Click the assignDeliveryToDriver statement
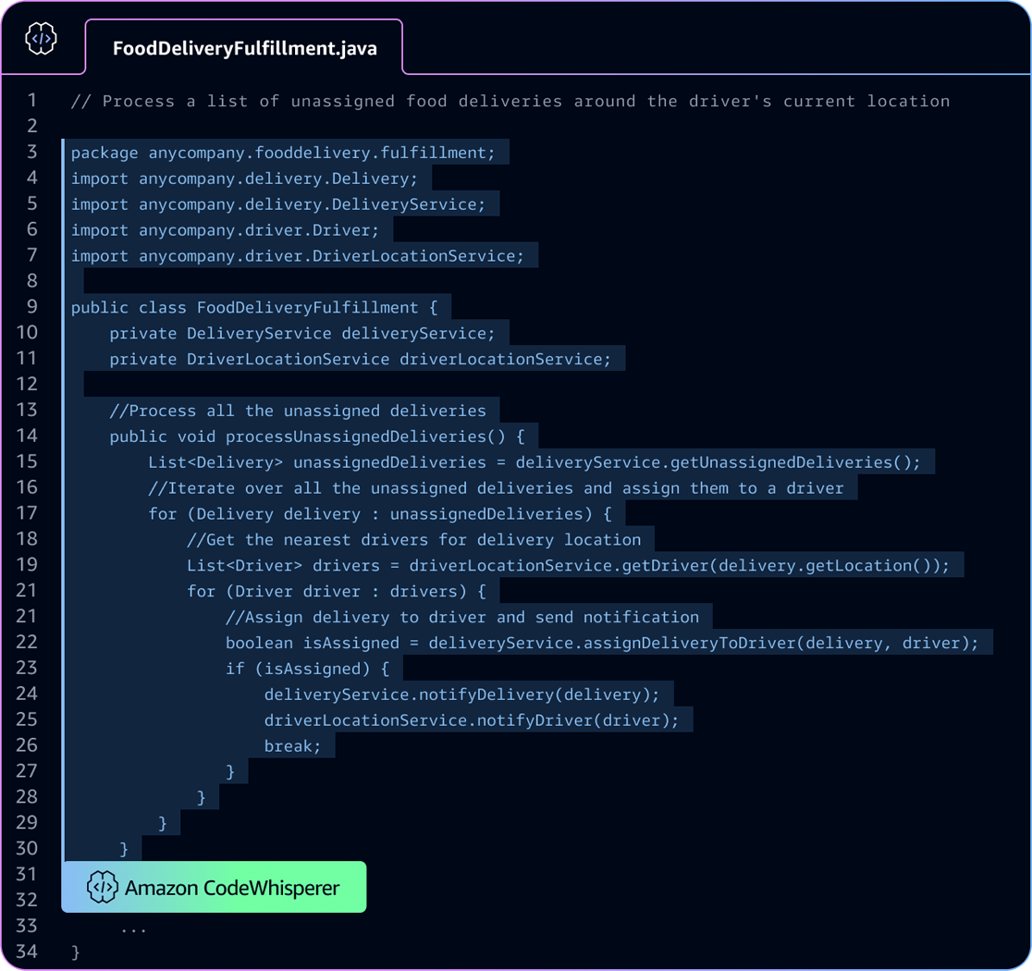 (x=601, y=643)
